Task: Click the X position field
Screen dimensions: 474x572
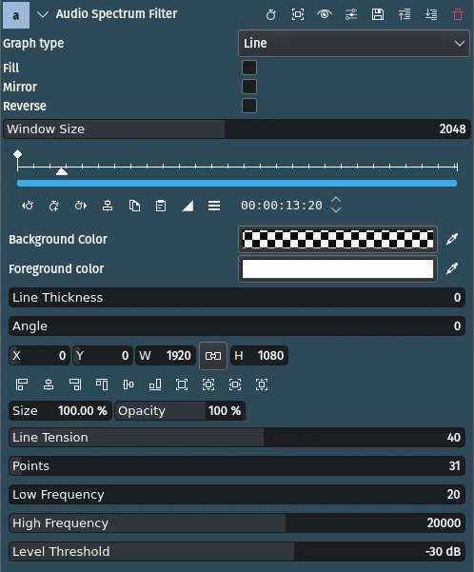Action: [x=39, y=356]
